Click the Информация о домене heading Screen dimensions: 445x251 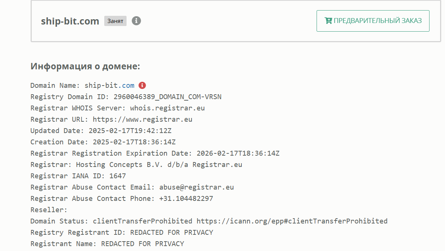point(85,66)
